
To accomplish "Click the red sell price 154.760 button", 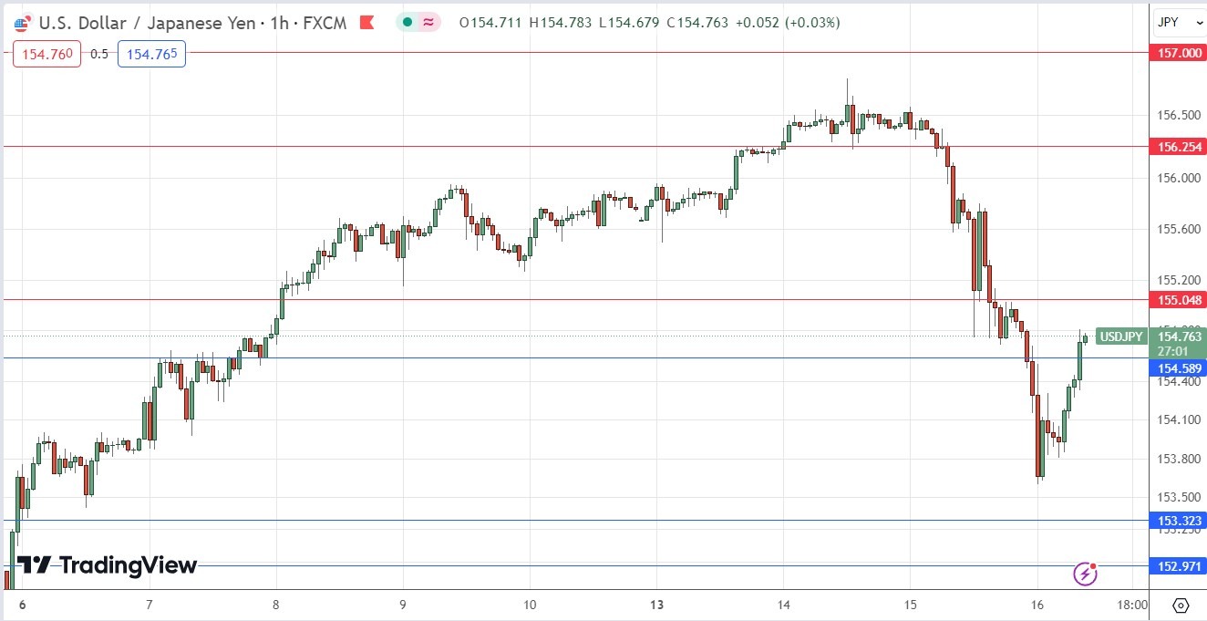I will click(46, 54).
